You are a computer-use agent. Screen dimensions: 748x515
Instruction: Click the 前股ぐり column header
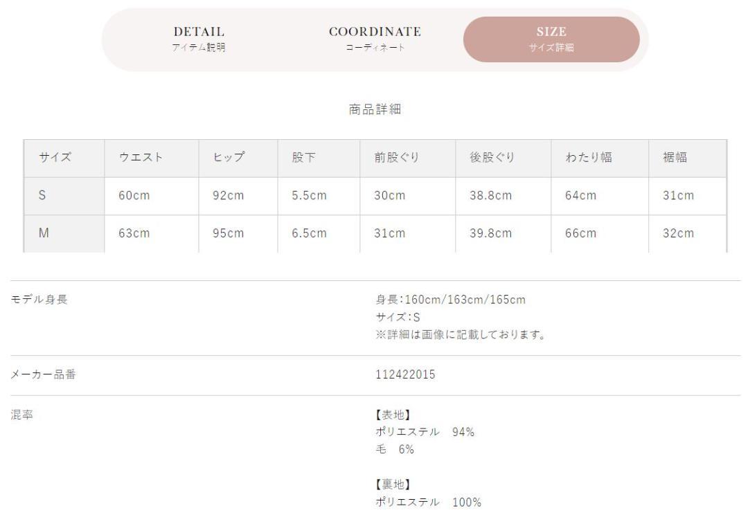[x=396, y=157]
